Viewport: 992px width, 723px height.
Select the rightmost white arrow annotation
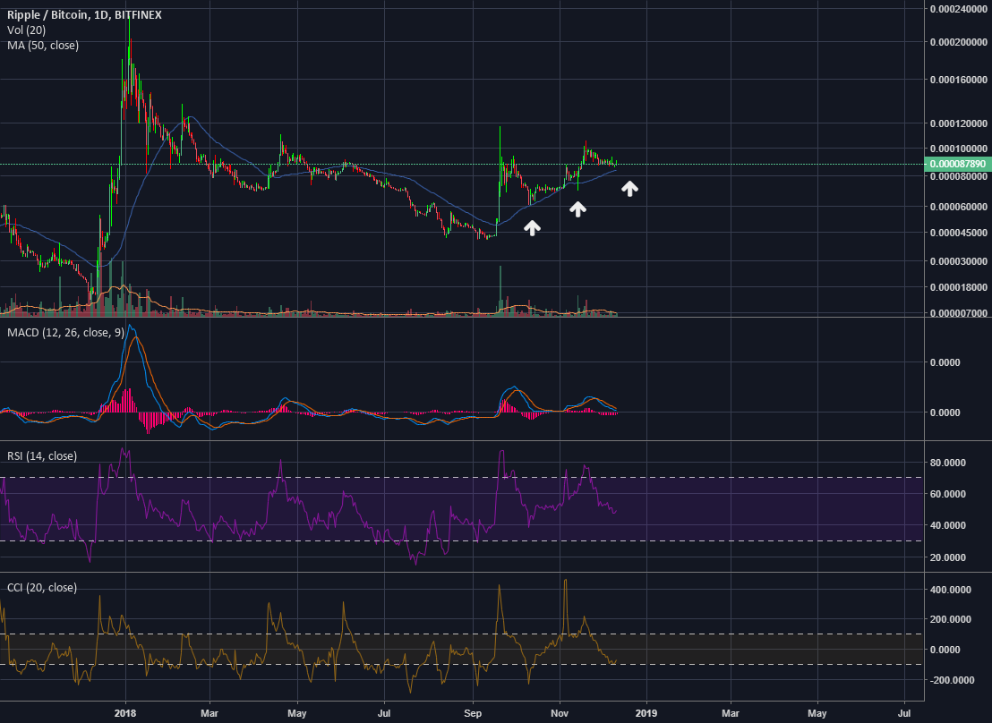point(630,188)
